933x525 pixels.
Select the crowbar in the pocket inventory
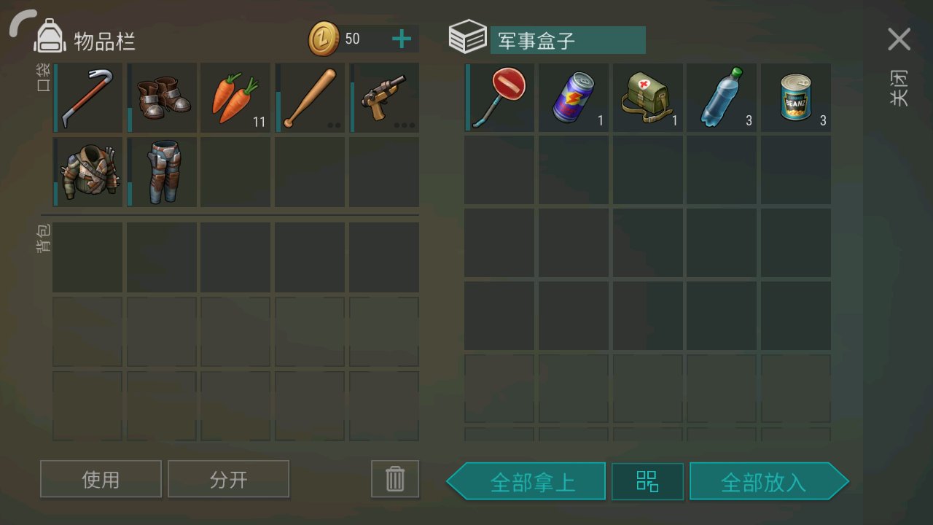[x=88, y=98]
